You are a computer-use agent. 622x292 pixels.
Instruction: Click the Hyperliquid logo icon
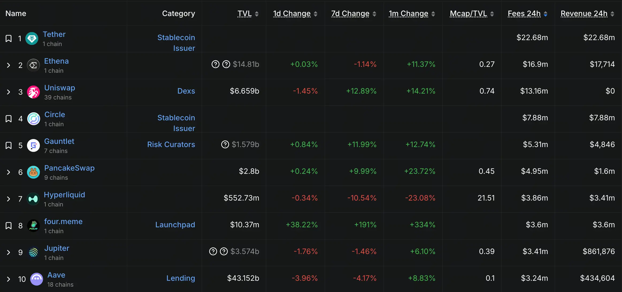click(x=33, y=199)
